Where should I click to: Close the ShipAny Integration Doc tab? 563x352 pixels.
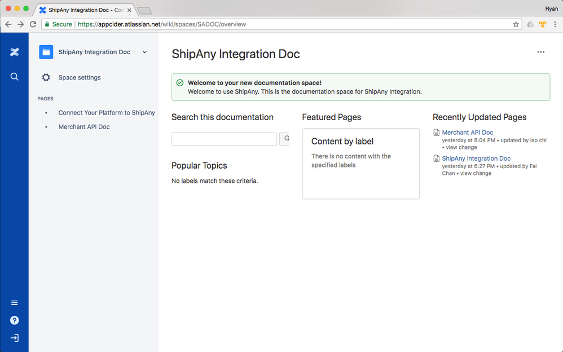(129, 10)
